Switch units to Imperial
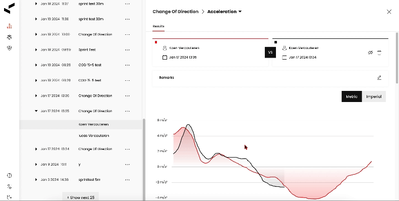Screen dimensions: 399x201 [x=374, y=96]
